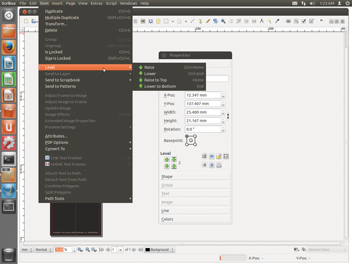Open Path Tools submenu

coord(86,199)
